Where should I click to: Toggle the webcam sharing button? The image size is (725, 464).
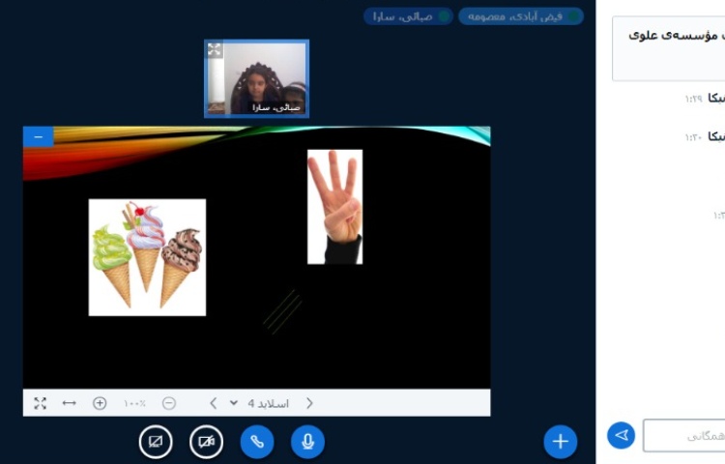(x=207, y=442)
